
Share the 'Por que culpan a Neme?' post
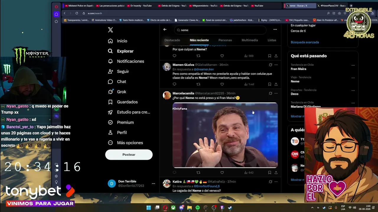[276, 56]
